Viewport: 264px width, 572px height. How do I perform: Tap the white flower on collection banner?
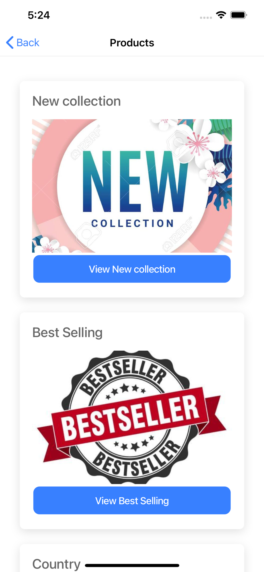click(200, 140)
